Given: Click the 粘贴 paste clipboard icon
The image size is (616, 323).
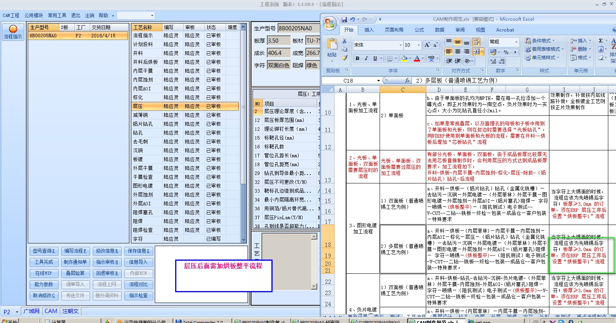Looking at the screenshot, I should (332, 44).
